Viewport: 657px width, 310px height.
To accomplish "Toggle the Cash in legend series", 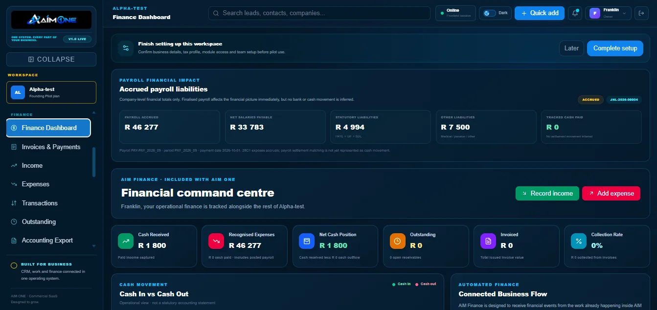I will [x=402, y=284].
